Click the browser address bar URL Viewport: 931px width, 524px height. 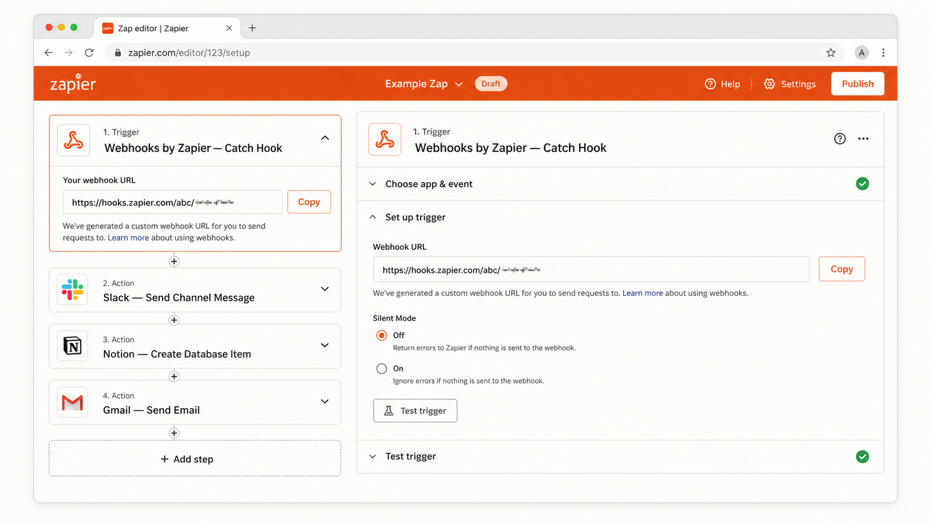[x=189, y=52]
